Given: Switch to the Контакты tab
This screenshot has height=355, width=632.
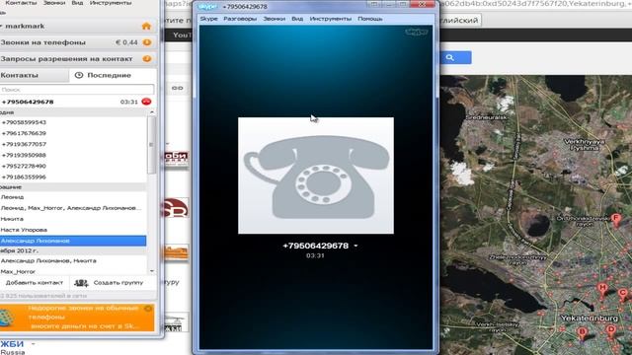Looking at the screenshot, I should pos(35,75).
